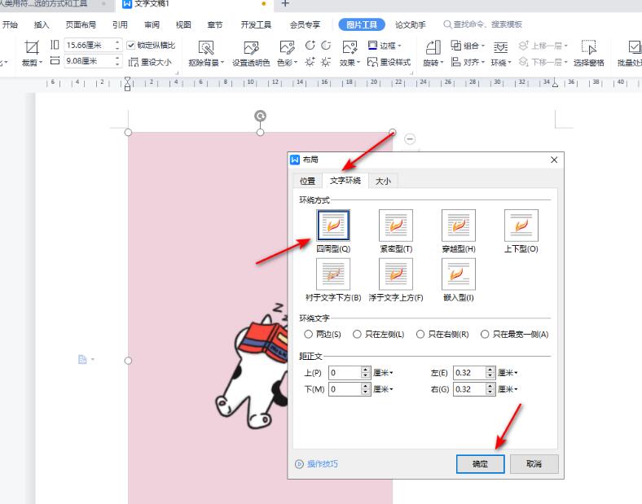Switch to the Size (大小) tab
This screenshot has height=504, width=642.
(x=383, y=181)
